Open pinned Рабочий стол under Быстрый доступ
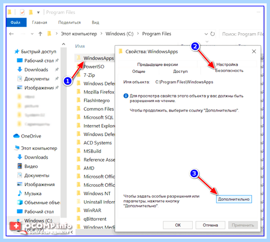 [38, 61]
